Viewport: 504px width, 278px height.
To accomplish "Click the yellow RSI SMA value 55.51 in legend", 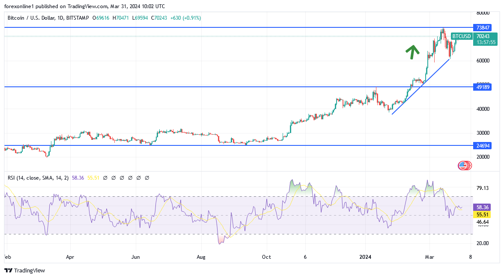I will coord(93,177).
